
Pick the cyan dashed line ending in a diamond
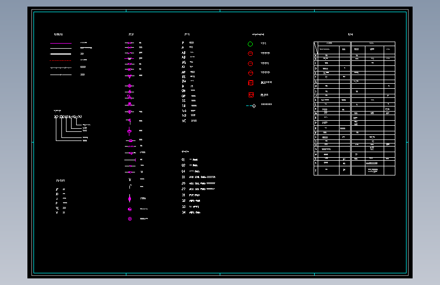251,106
